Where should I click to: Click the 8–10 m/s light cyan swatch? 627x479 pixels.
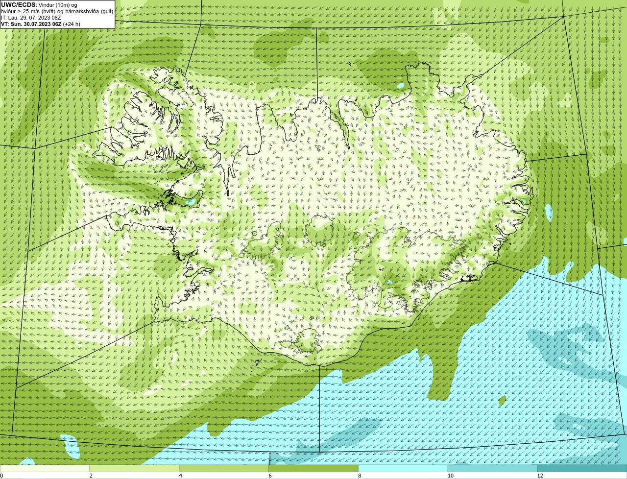click(x=403, y=468)
